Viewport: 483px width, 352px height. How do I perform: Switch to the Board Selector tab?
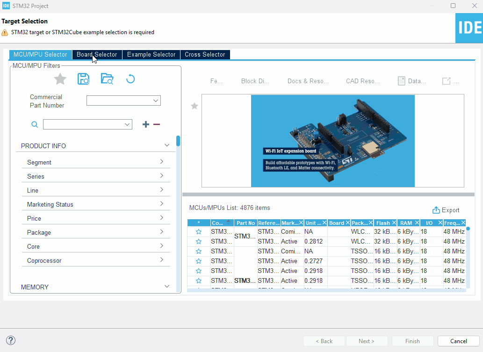(97, 55)
